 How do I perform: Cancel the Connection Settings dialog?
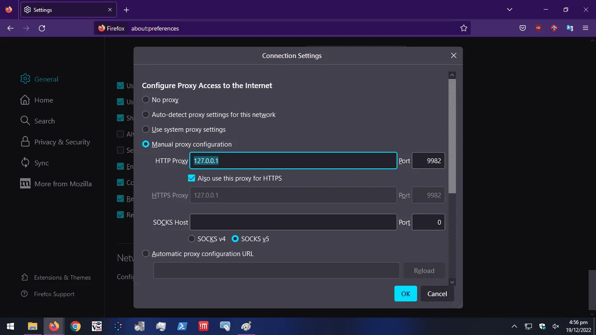pos(437,294)
